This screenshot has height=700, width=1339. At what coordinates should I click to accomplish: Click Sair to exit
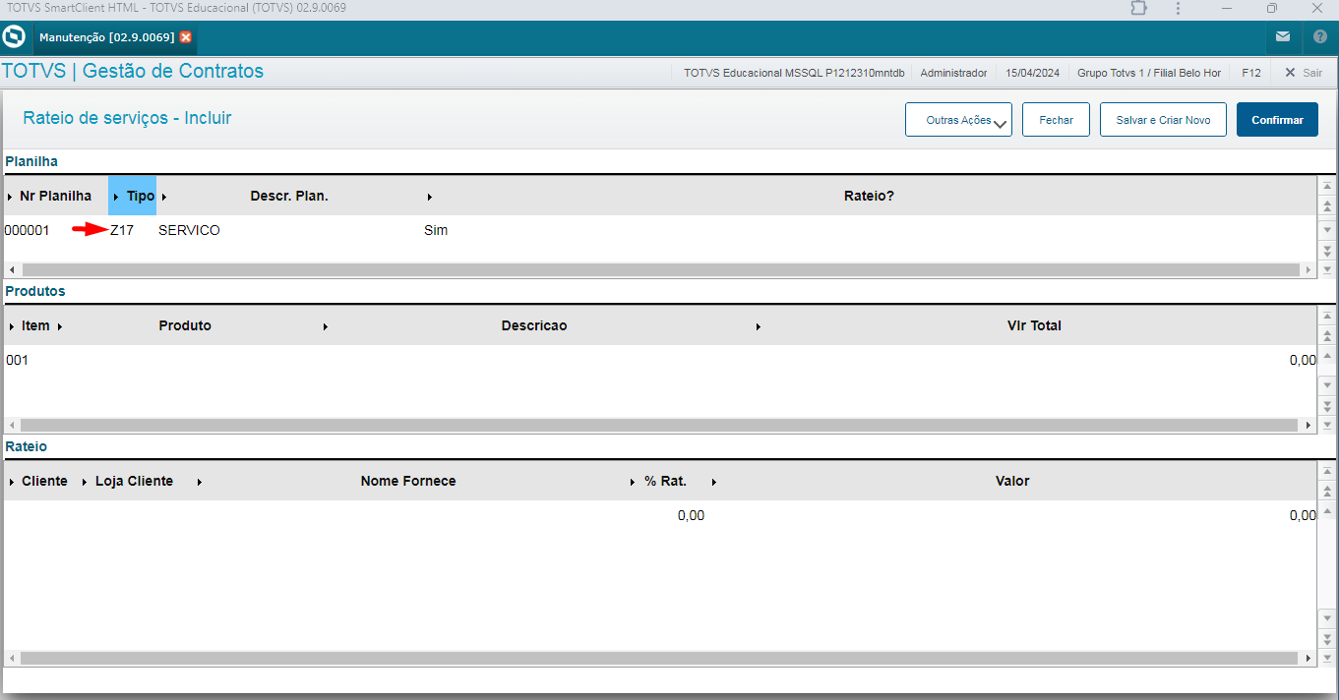1304,73
